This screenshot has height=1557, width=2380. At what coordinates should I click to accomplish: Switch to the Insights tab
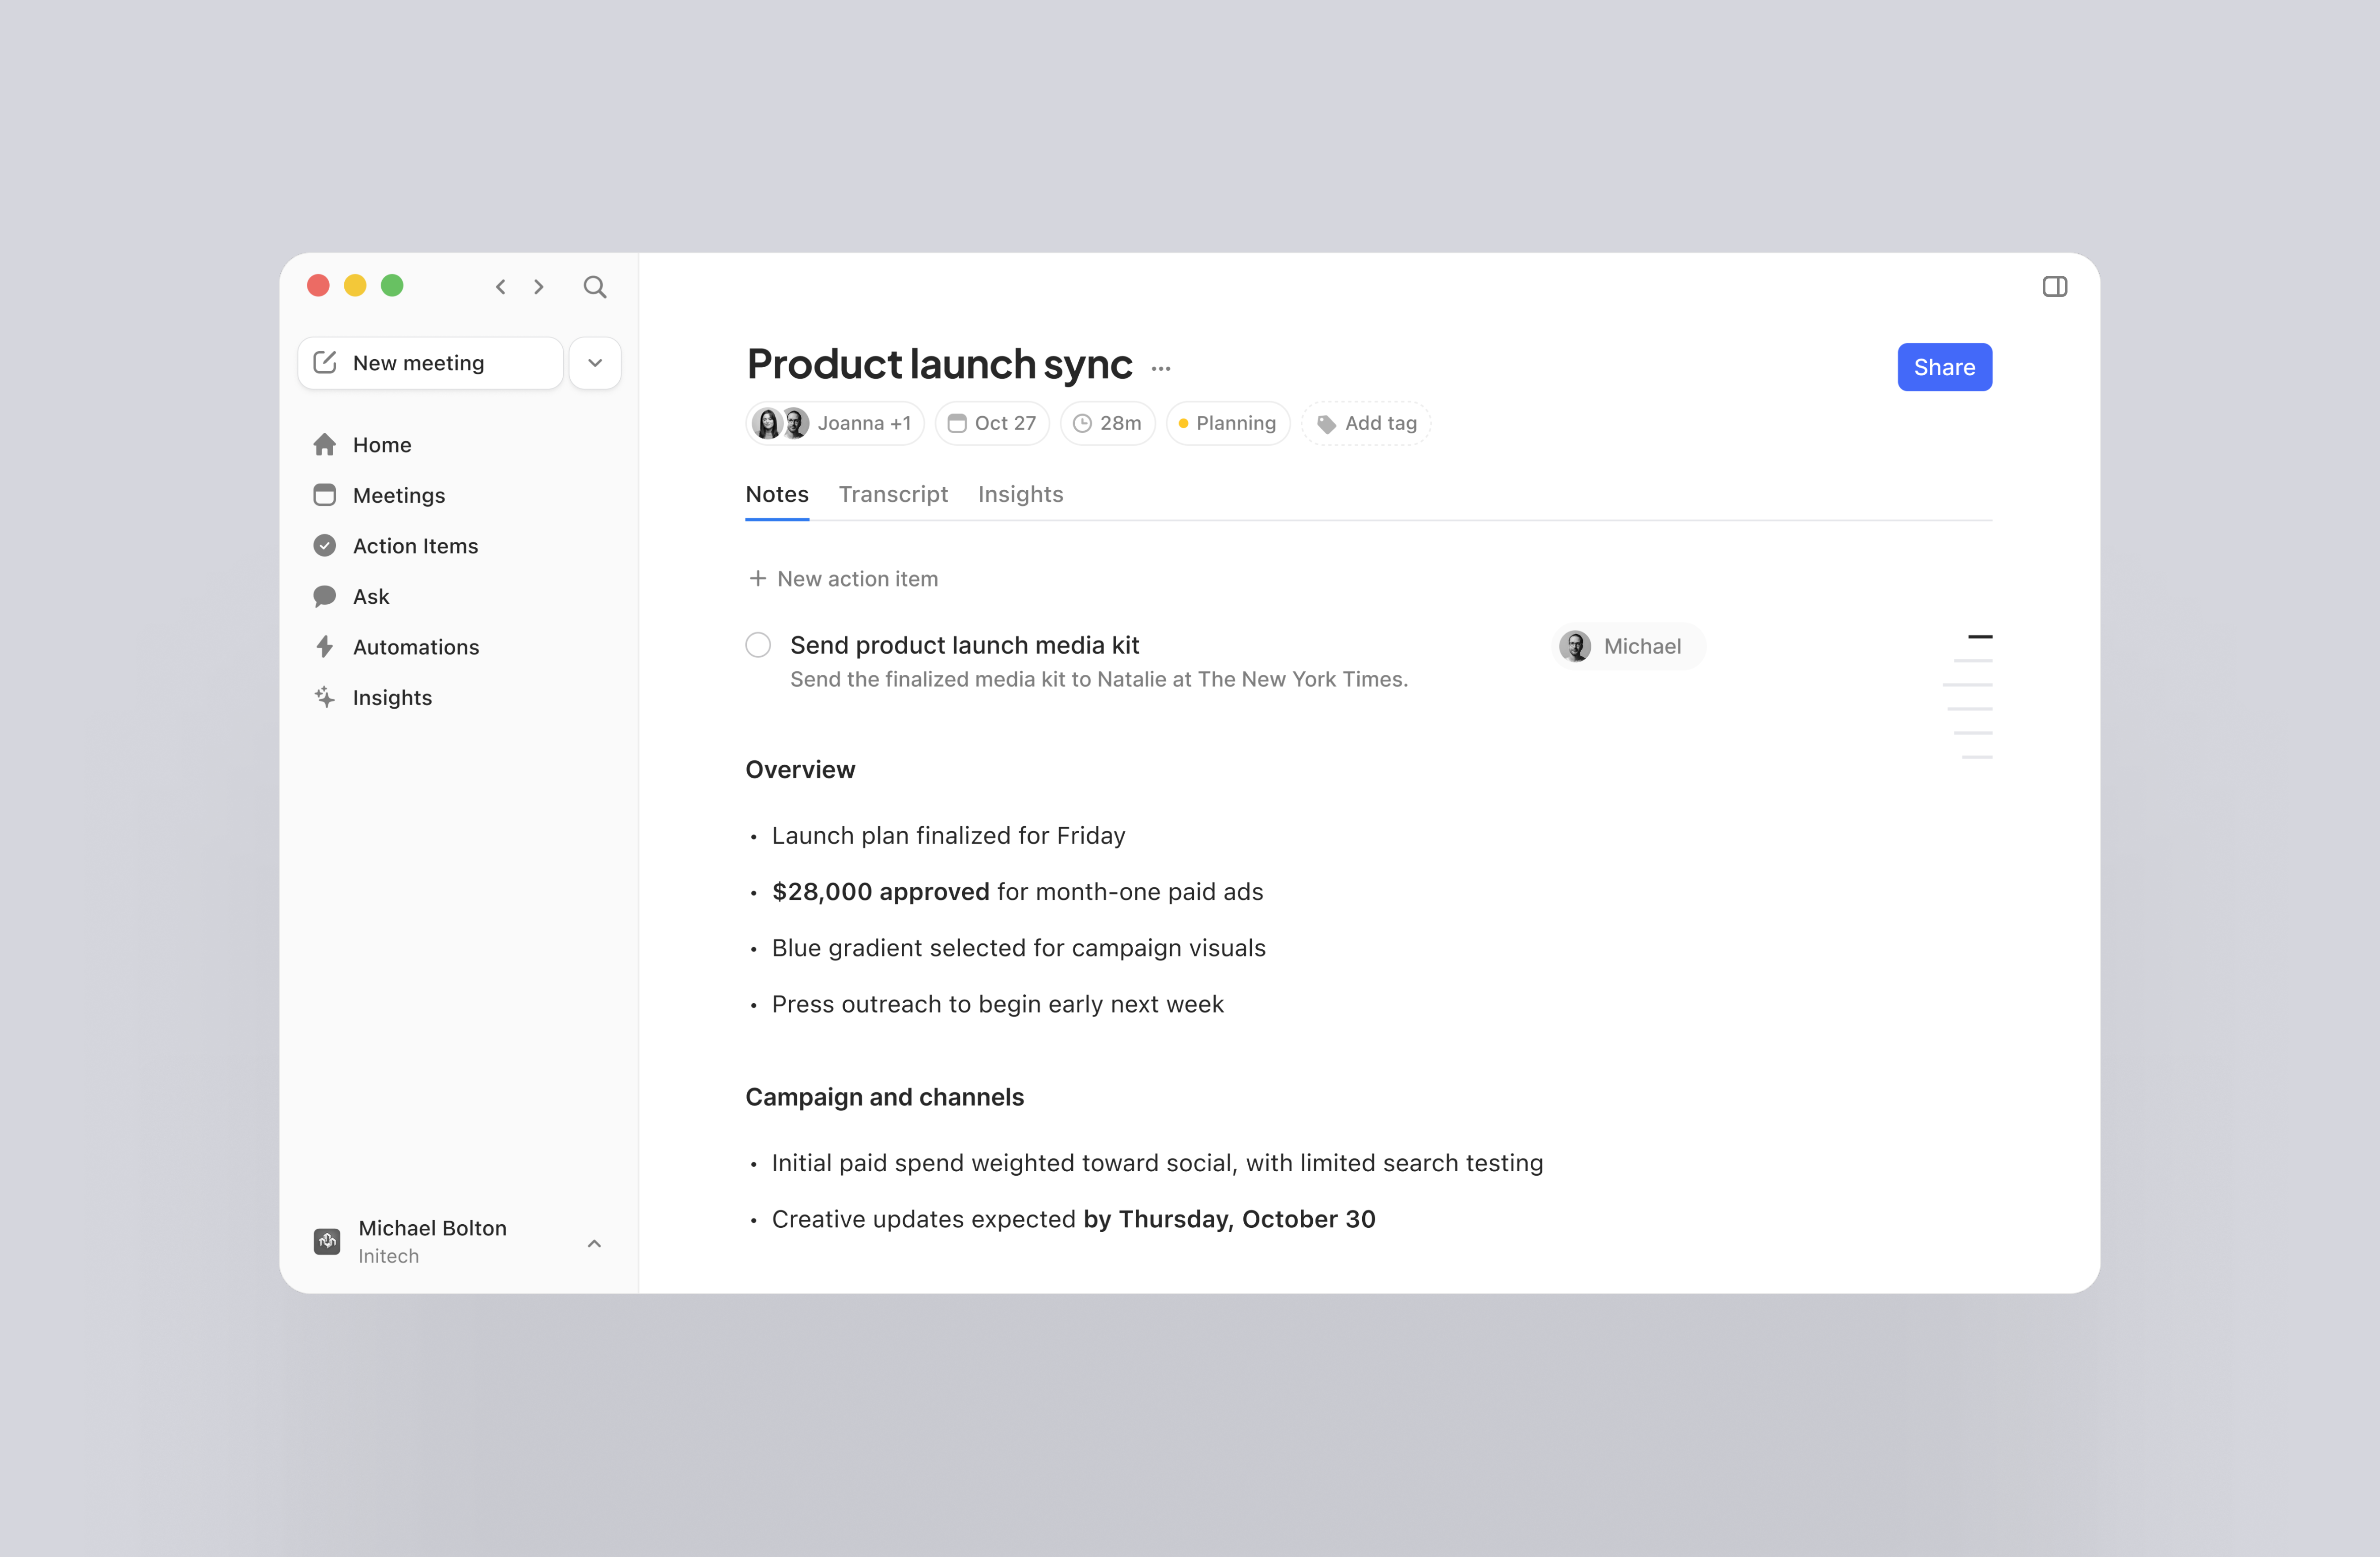[x=1020, y=494]
